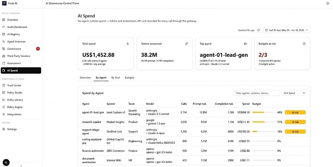Click the ZenDesk Link system cell

(x=114, y=132)
